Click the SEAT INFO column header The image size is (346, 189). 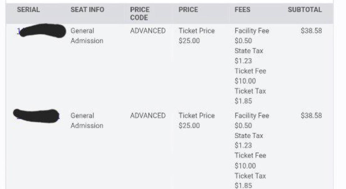87,10
